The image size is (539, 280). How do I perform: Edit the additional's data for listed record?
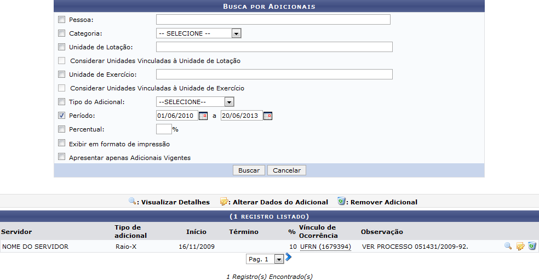(x=520, y=247)
